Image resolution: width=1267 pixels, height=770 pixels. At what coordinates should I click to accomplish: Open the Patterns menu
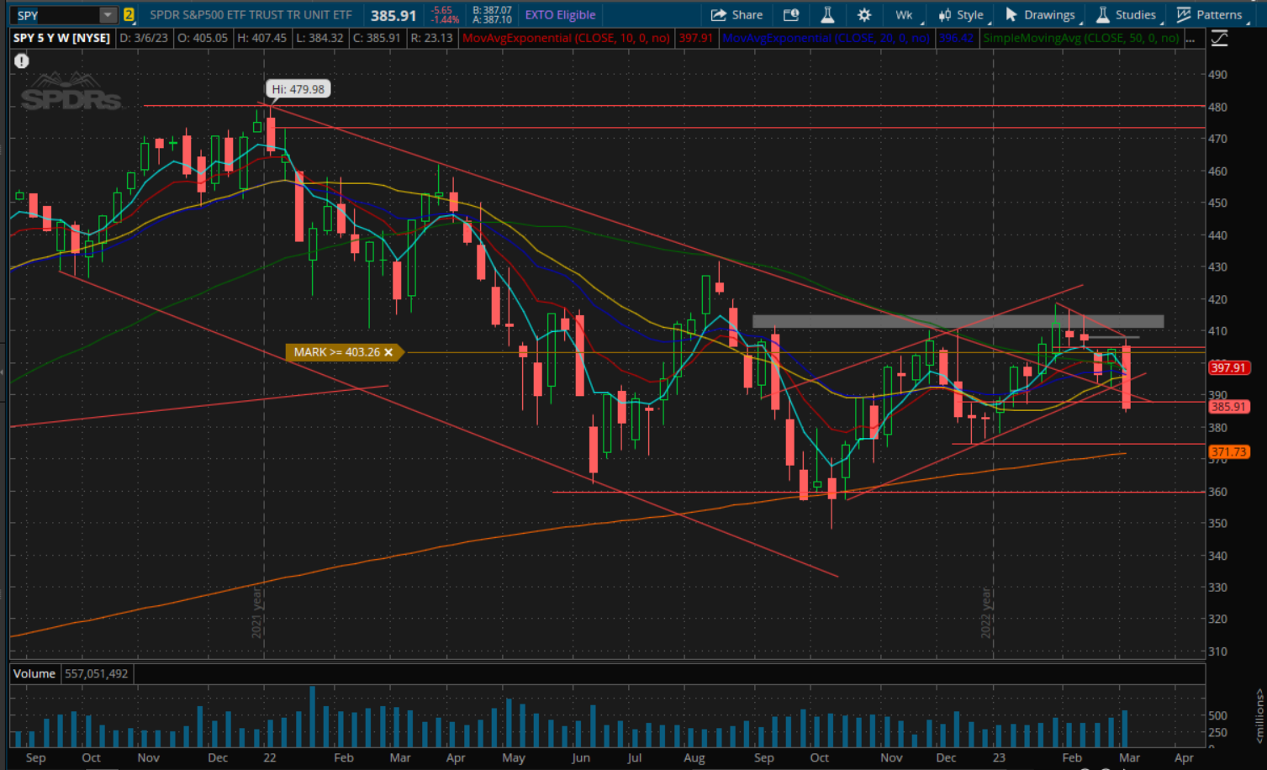tap(1210, 15)
